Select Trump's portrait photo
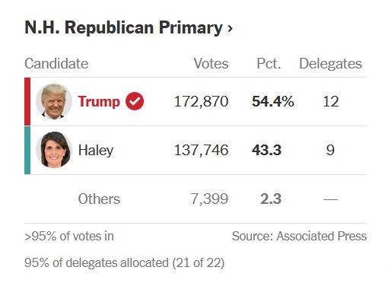Image resolution: width=388 pixels, height=283 pixels. [54, 101]
